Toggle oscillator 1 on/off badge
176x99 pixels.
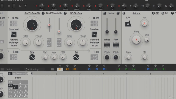pos(43,13)
